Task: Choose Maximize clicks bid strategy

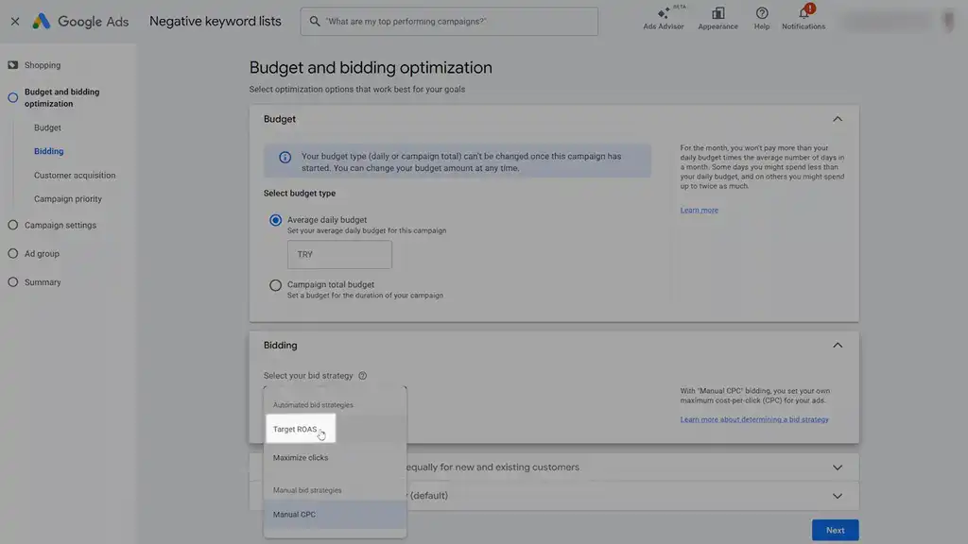Action: [336, 458]
